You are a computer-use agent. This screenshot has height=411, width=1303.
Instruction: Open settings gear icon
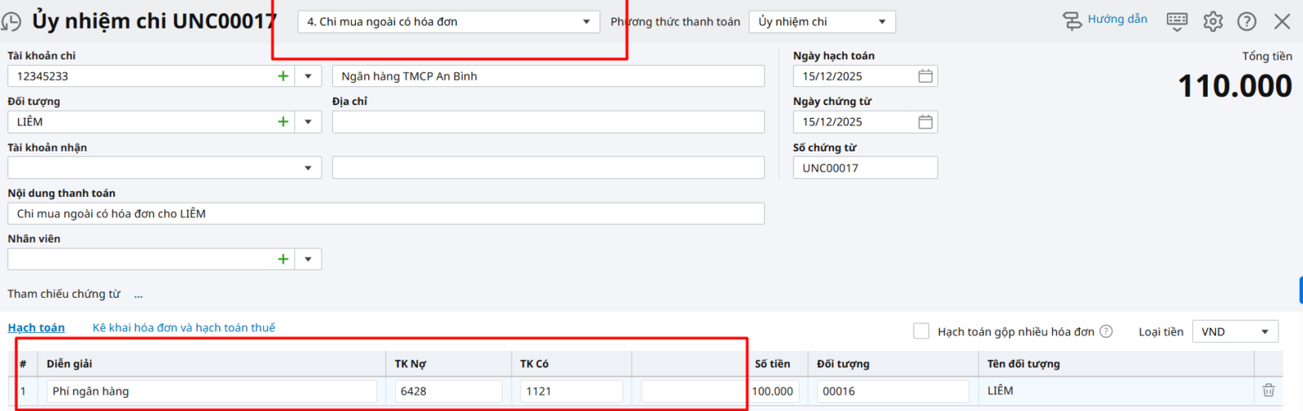coord(1213,21)
